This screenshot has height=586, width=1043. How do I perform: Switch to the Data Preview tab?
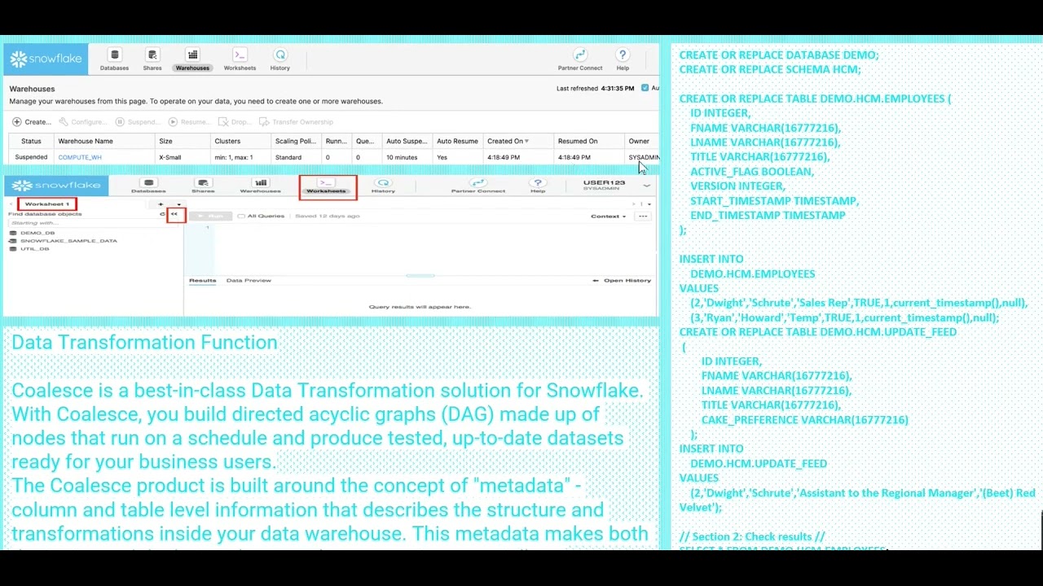(x=249, y=281)
